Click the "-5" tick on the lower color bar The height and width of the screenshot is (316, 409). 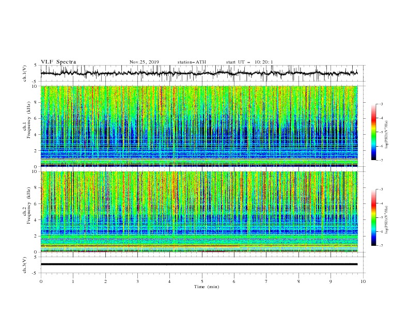381,217
